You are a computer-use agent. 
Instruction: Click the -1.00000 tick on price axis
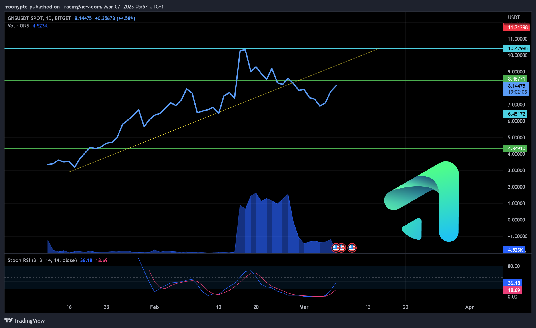coord(517,236)
